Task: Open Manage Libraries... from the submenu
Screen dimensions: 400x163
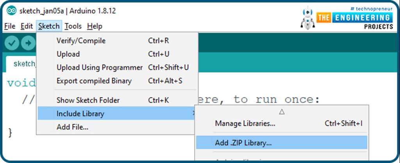Action: (x=245, y=124)
